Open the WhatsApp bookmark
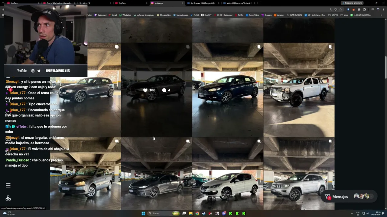 (125, 15)
